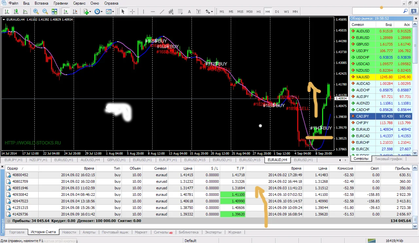
Task: Select the crosshair cursor tool
Action: tap(132, 11)
